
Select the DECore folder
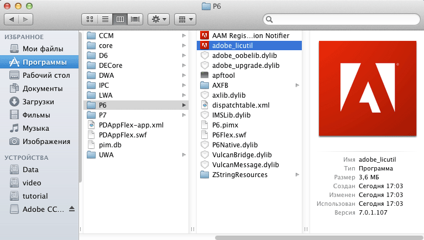pos(136,66)
